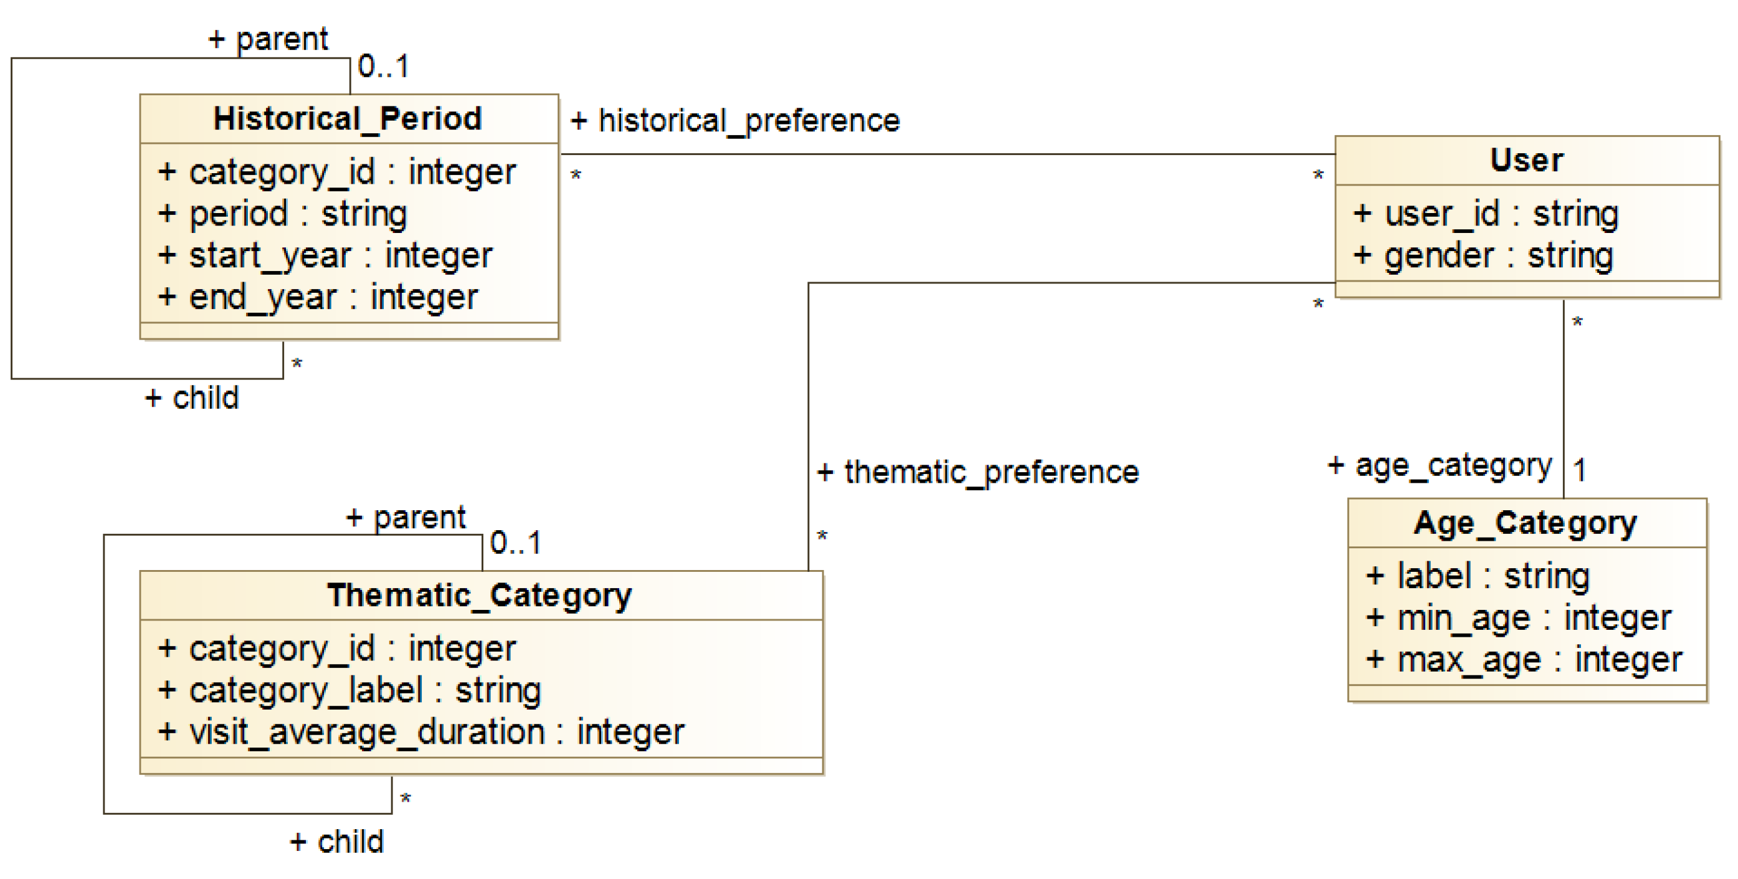Select the parent label above Historical_Period
Image resolution: width=1738 pixels, height=879 pixels.
click(268, 39)
